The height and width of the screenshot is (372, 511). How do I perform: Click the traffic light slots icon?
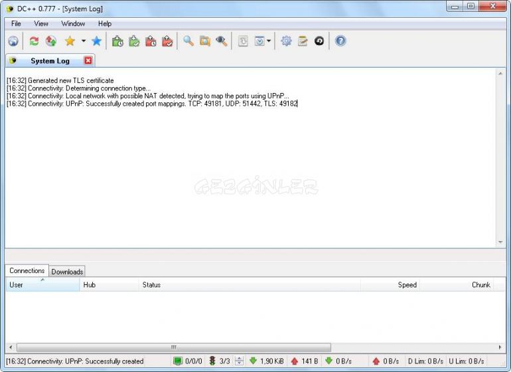[x=212, y=361]
